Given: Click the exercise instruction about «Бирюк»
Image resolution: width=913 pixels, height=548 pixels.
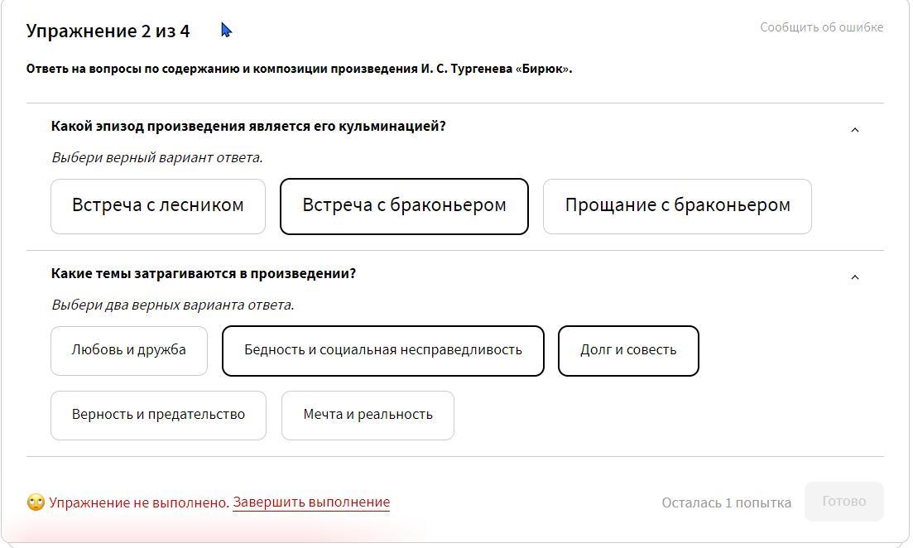Looking at the screenshot, I should click(x=299, y=69).
